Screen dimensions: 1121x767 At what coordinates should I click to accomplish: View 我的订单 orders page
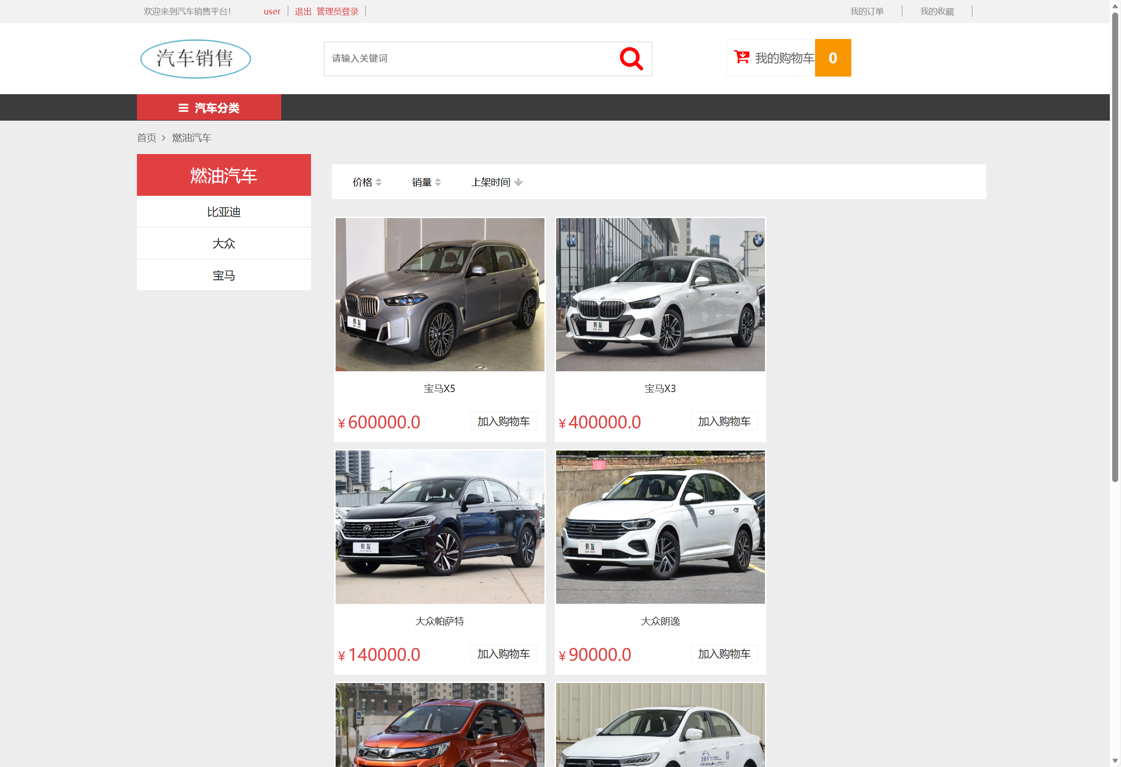[x=866, y=11]
